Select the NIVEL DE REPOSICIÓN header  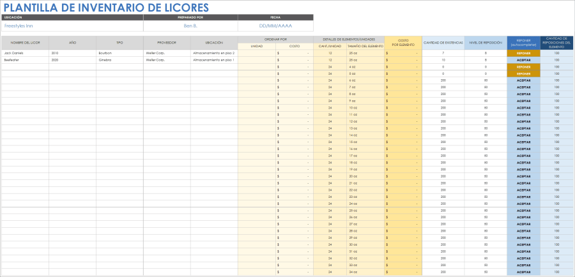(486, 43)
